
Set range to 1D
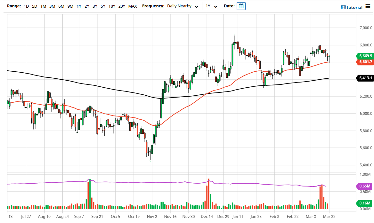26,6
